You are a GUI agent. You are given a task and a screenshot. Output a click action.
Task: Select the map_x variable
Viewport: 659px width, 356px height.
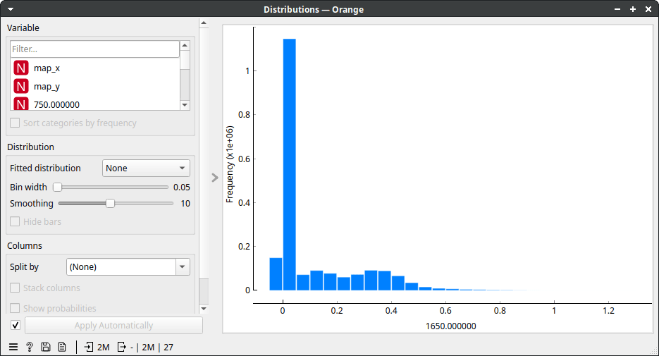(x=95, y=68)
